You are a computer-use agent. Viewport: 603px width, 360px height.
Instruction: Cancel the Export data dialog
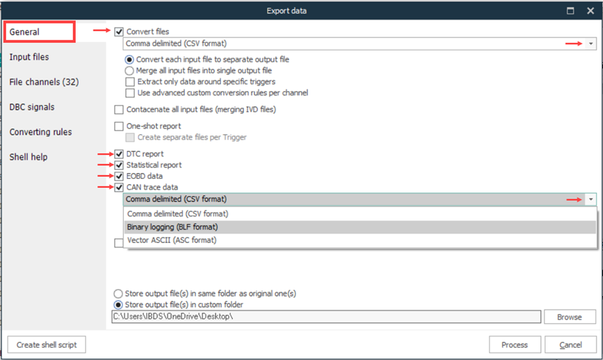(570, 344)
